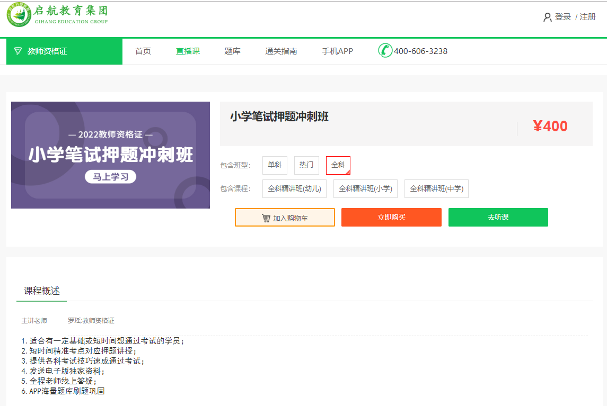The width and height of the screenshot is (607, 406).
Task: Open the 通关指南 guide page
Action: pyautogui.click(x=281, y=51)
